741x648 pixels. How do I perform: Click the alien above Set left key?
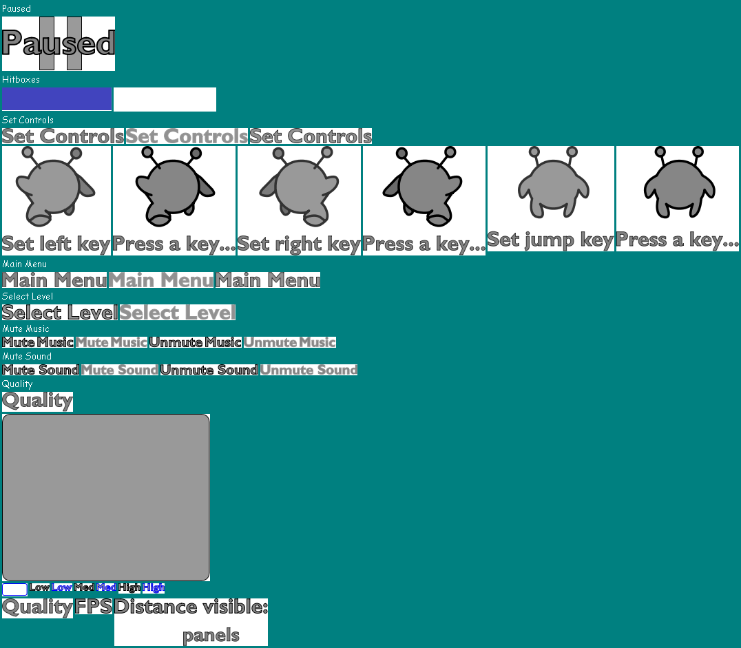(x=55, y=187)
